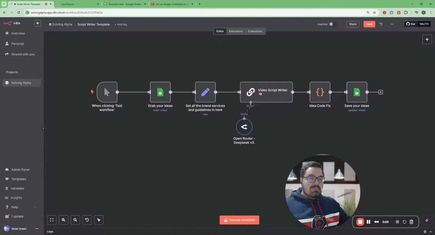This screenshot has height=235, width=435.
Task: Switch to the Editor tab
Action: pyautogui.click(x=220, y=31)
